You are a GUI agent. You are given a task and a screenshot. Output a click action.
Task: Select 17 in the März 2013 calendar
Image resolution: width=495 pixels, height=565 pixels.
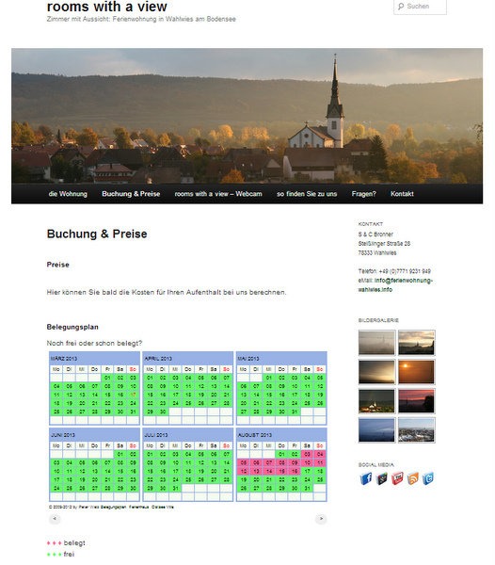(133, 395)
